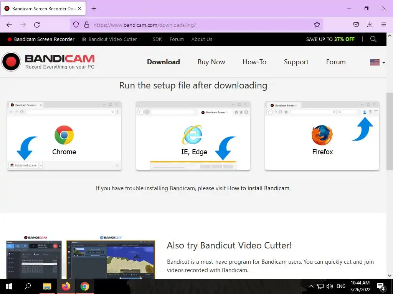Go back with the browser back arrow
The image size is (393, 294).
9,25
